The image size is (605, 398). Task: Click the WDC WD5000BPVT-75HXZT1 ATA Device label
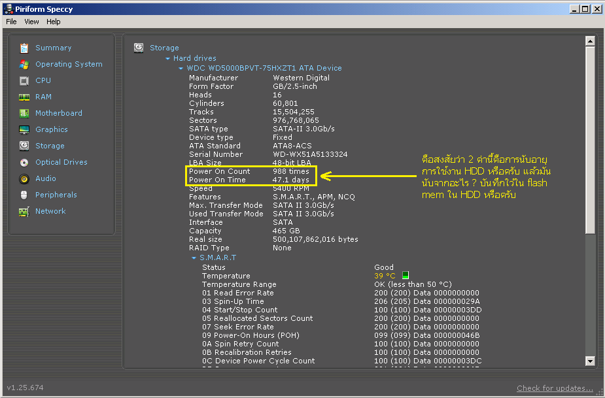point(264,68)
